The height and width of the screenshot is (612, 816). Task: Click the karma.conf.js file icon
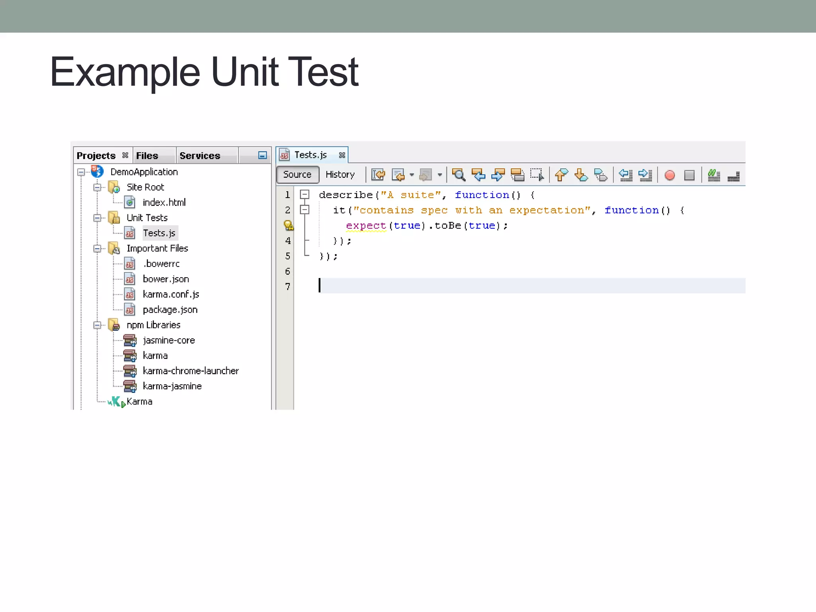coord(130,294)
